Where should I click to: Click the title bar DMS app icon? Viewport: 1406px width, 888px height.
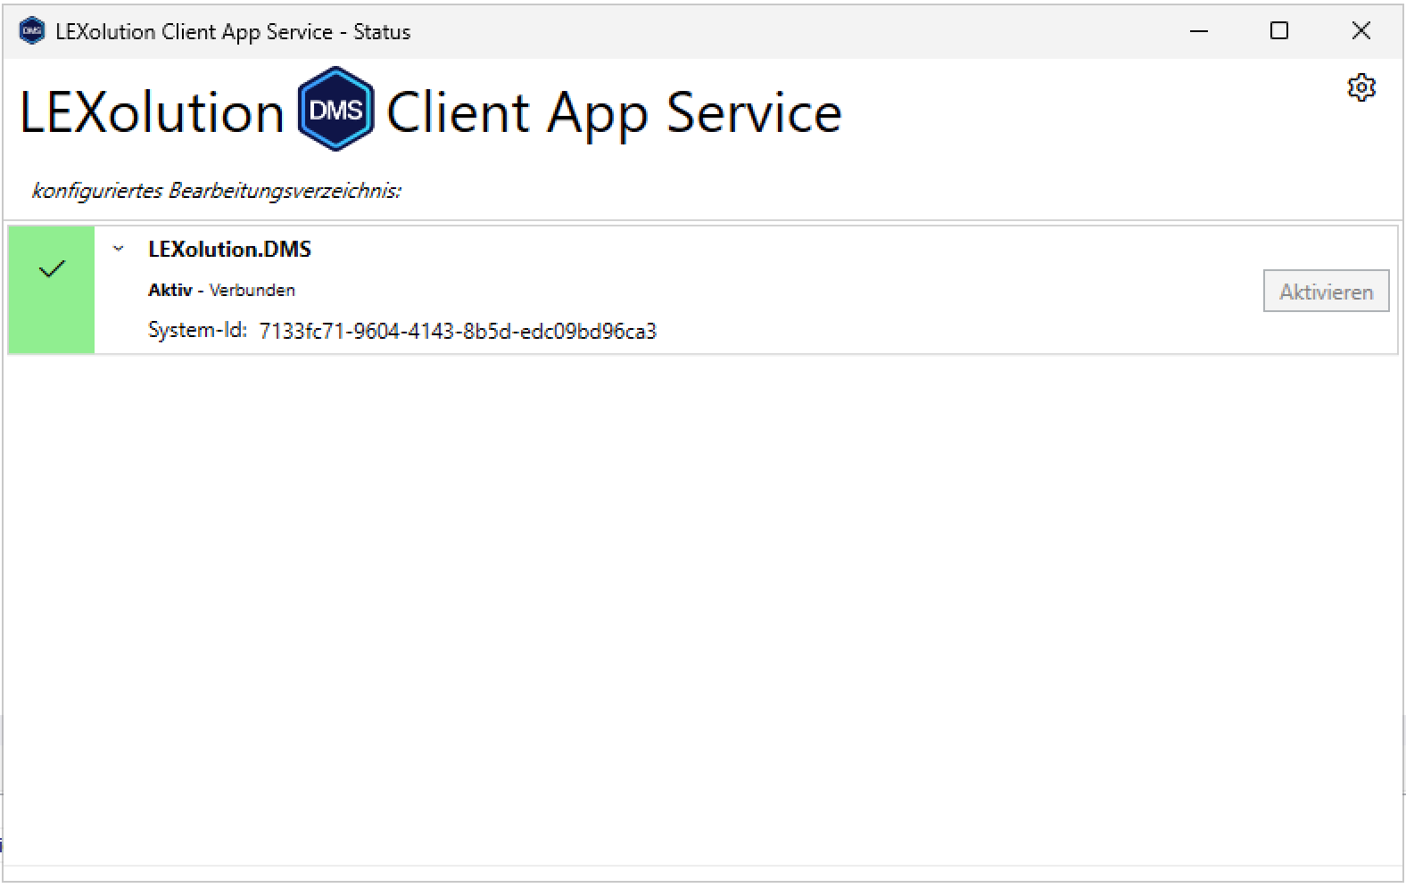31,31
